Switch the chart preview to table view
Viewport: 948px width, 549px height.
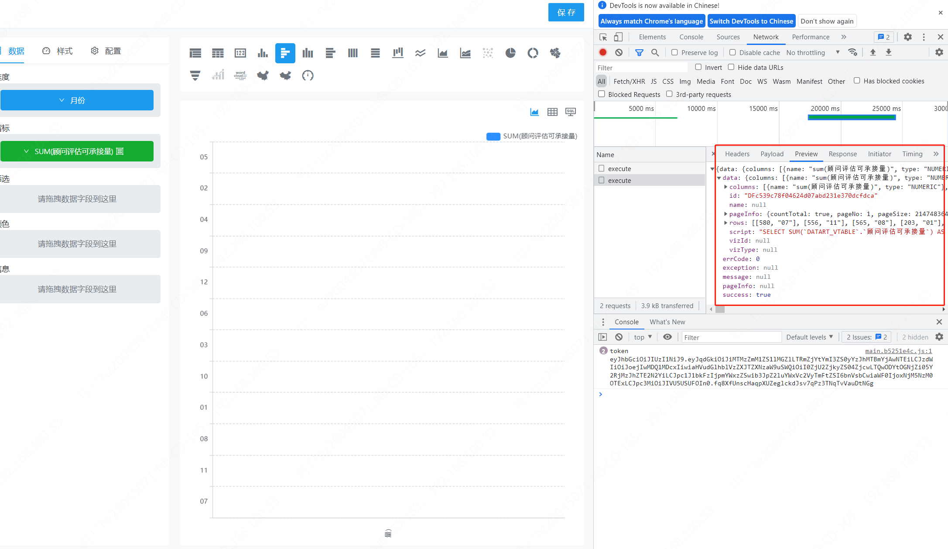(x=552, y=111)
